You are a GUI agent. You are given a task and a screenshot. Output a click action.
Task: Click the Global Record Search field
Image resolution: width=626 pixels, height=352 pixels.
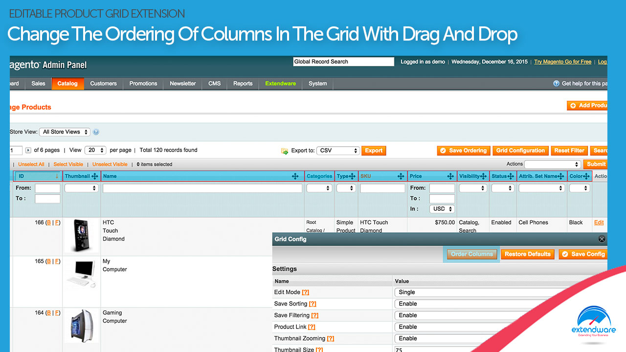[343, 61]
